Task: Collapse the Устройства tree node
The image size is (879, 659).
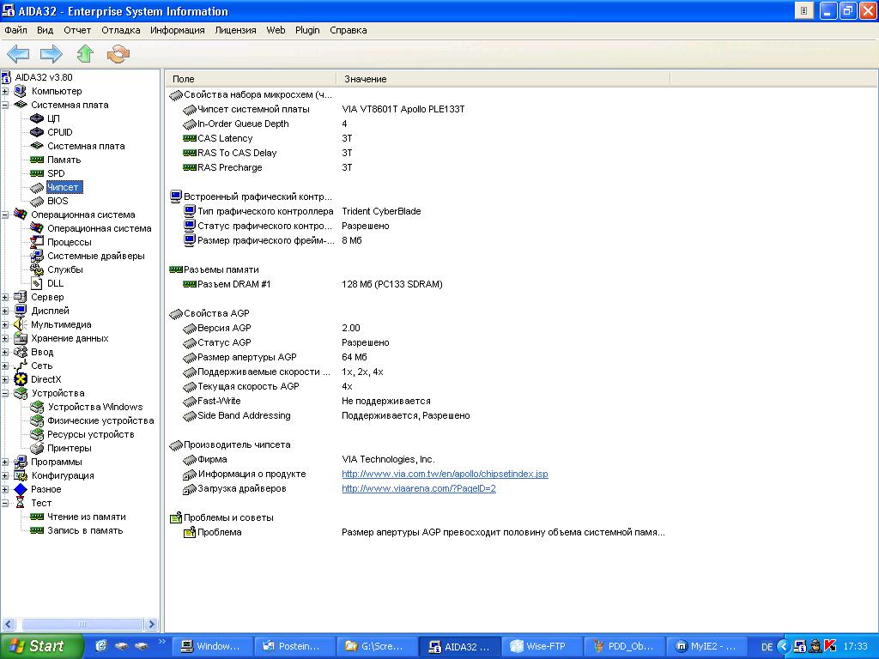Action: [x=5, y=393]
